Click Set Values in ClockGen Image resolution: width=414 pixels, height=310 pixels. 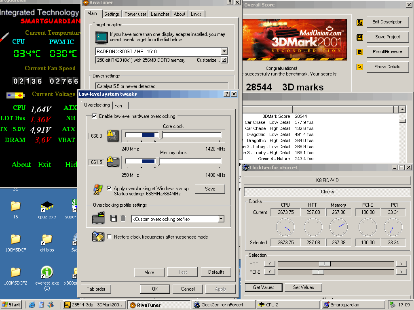(303, 287)
